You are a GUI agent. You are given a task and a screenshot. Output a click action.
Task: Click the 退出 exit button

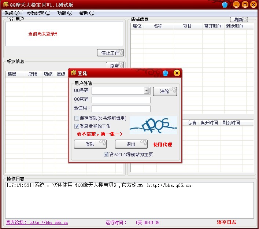coord(131,144)
